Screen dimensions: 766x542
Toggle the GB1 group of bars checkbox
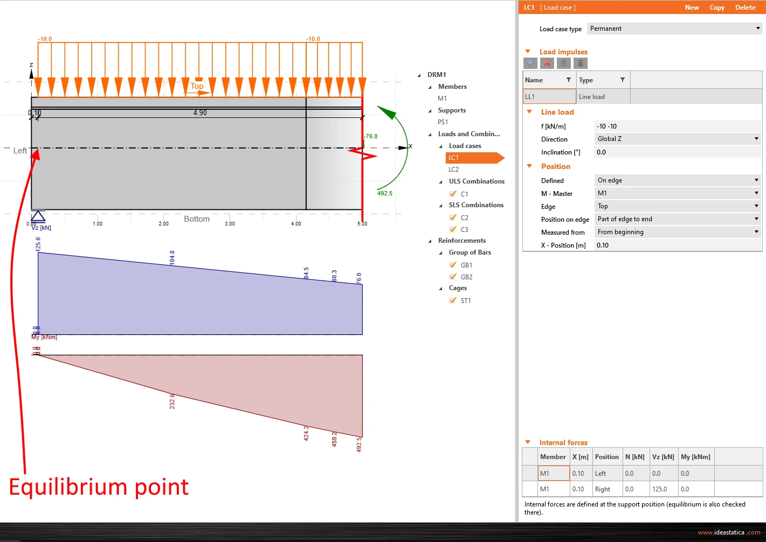click(453, 265)
